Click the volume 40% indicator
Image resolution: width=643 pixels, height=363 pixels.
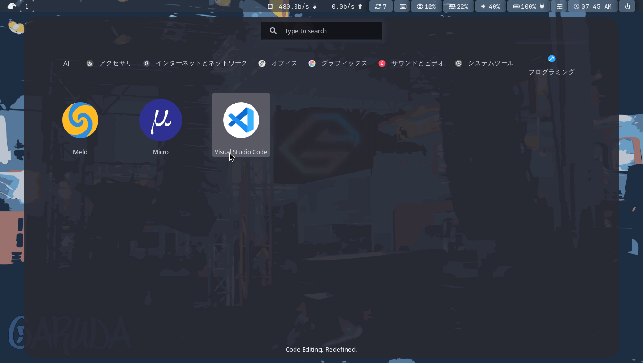coord(491,6)
